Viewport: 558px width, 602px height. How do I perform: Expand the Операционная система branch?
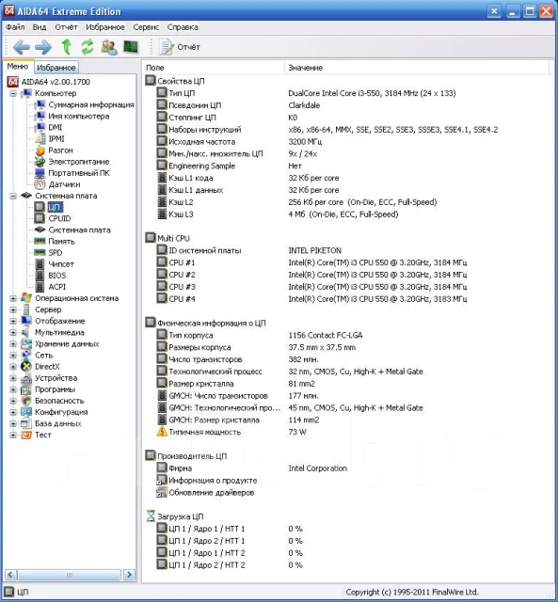coord(13,298)
